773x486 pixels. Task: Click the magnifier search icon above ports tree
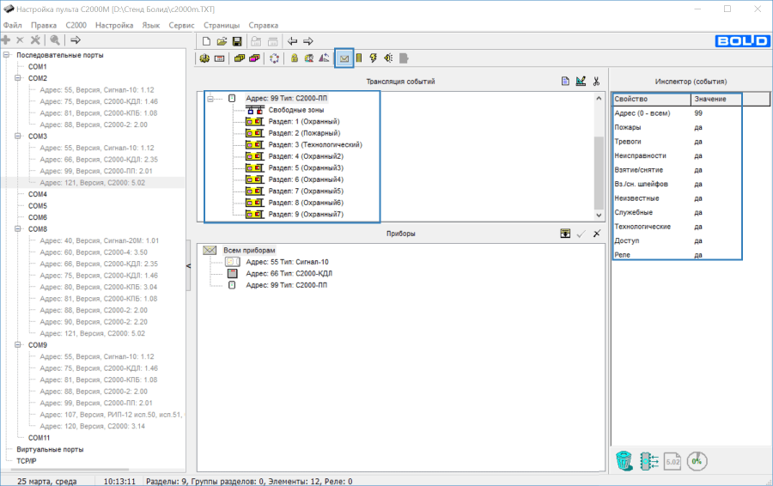[x=55, y=39]
